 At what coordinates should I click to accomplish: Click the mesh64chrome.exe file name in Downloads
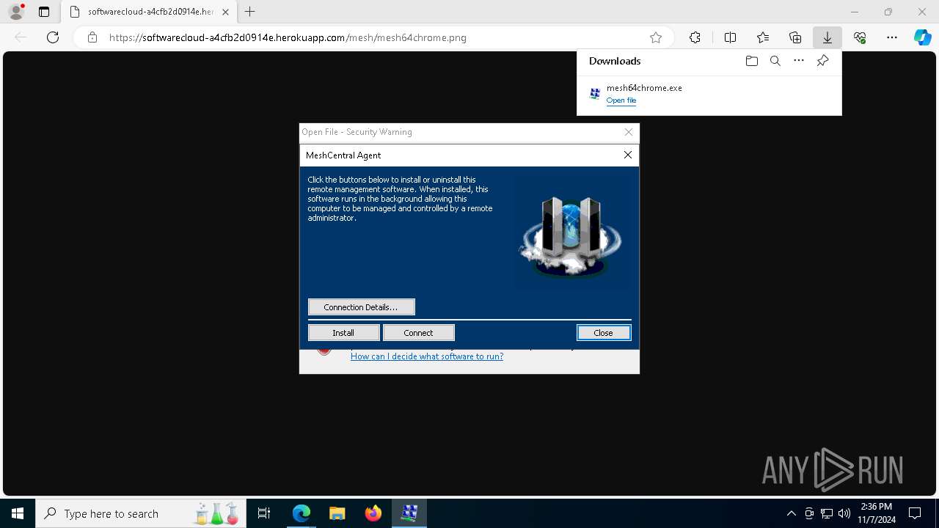pyautogui.click(x=644, y=88)
